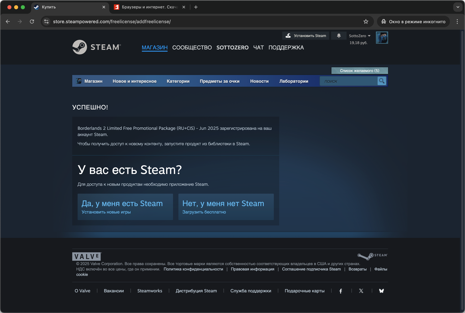Open notifications bell icon
The width and height of the screenshot is (465, 313).
pyautogui.click(x=339, y=36)
